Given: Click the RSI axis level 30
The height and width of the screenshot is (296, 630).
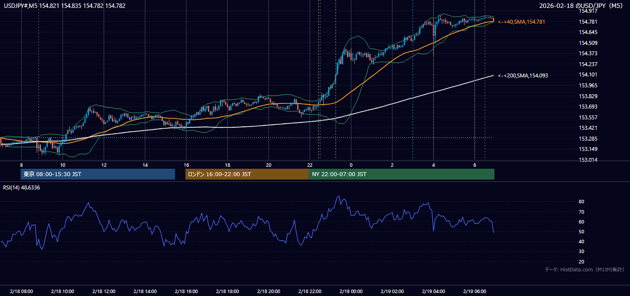Looking at the screenshot, I should pos(582,252).
